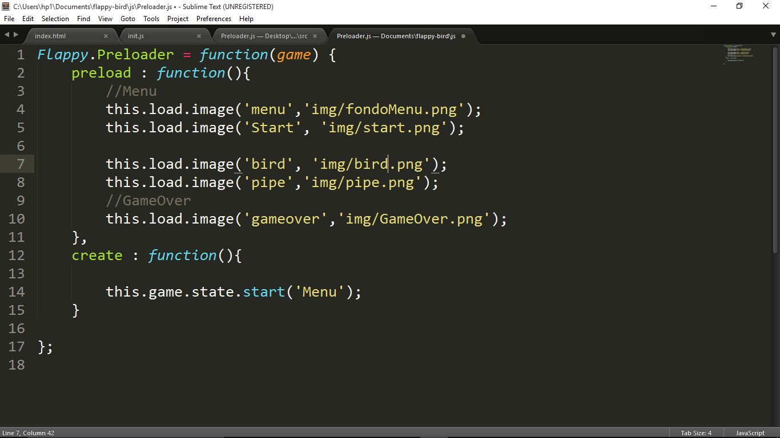The height and width of the screenshot is (438, 780).
Task: Close the init.js tab
Action: point(199,36)
